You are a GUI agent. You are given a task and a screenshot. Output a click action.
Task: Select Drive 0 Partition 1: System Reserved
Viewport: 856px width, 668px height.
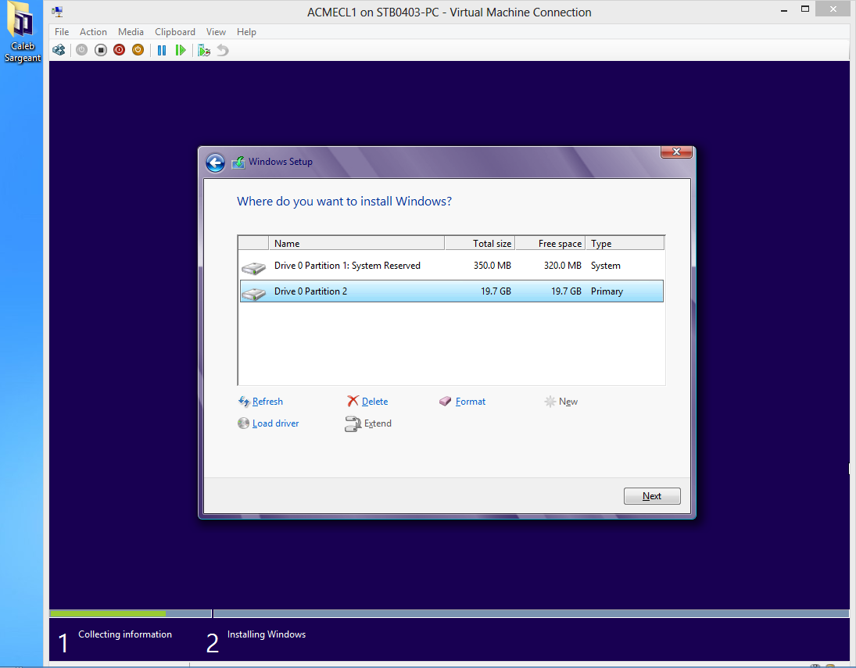452,266
